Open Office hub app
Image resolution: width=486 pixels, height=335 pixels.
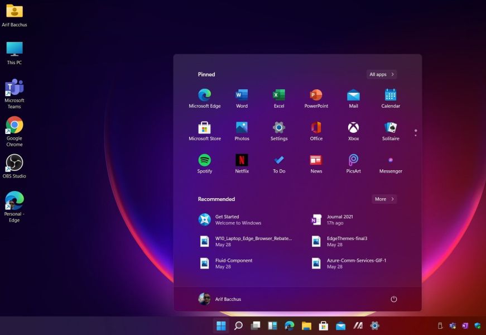[x=316, y=131]
